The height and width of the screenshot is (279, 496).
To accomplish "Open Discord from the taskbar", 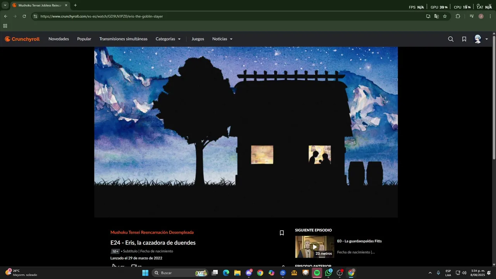I will coord(249,273).
